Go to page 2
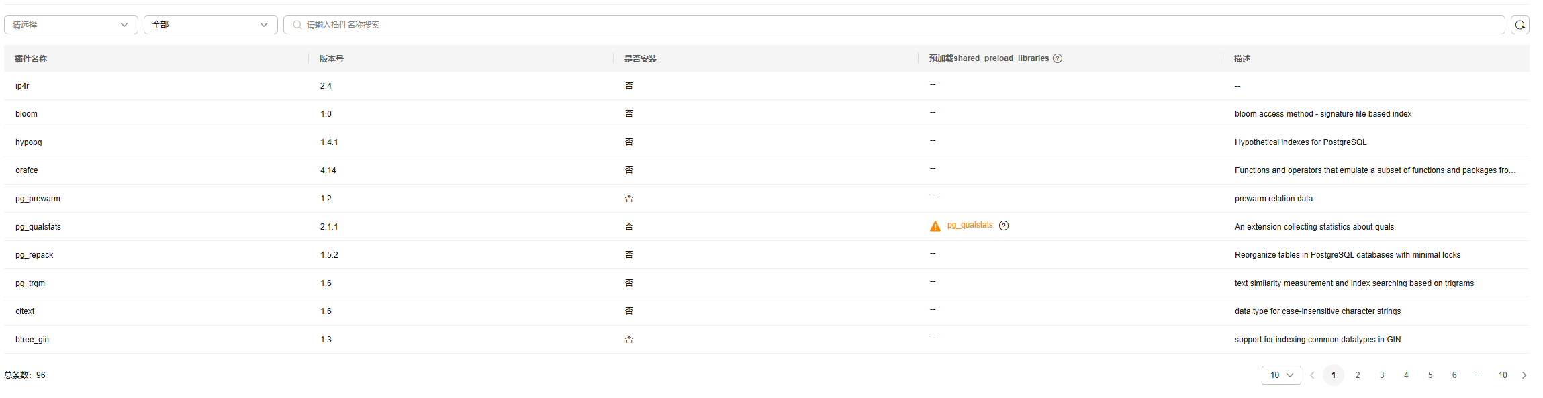The image size is (1543, 398). pyautogui.click(x=1357, y=375)
